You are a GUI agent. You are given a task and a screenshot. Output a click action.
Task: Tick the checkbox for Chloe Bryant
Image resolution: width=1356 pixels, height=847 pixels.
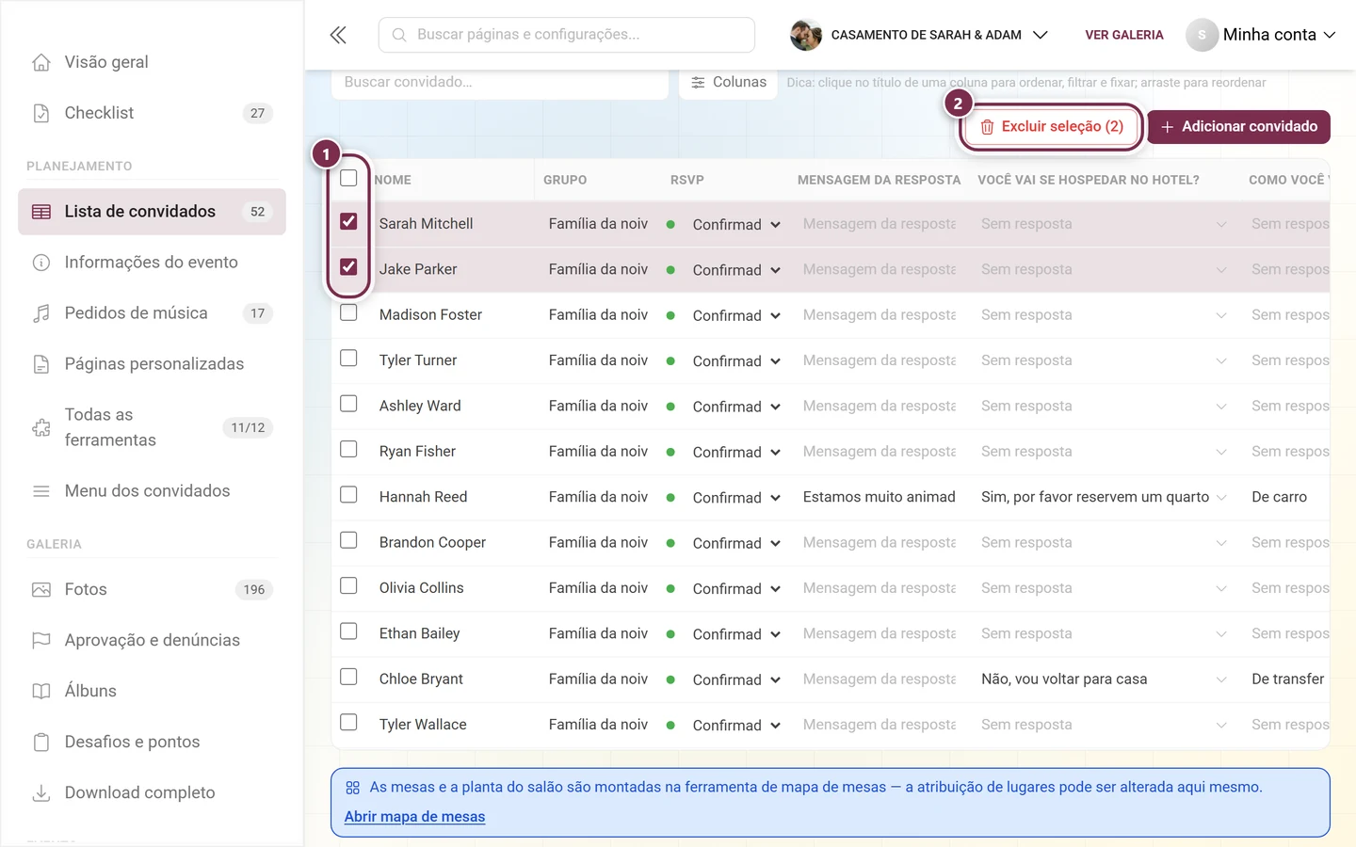pyautogui.click(x=348, y=677)
